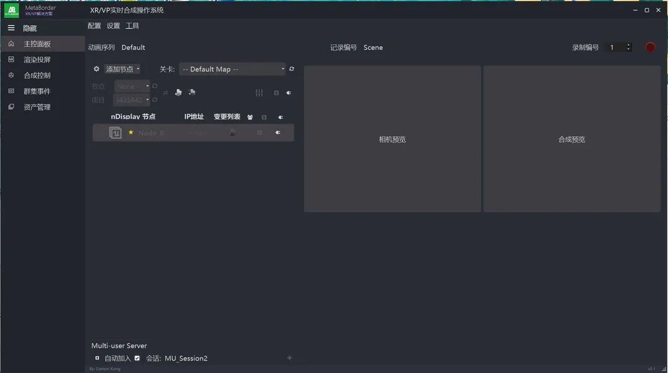Click the gear icon beside 添加节点
The height and width of the screenshot is (373, 668).
[x=96, y=69]
